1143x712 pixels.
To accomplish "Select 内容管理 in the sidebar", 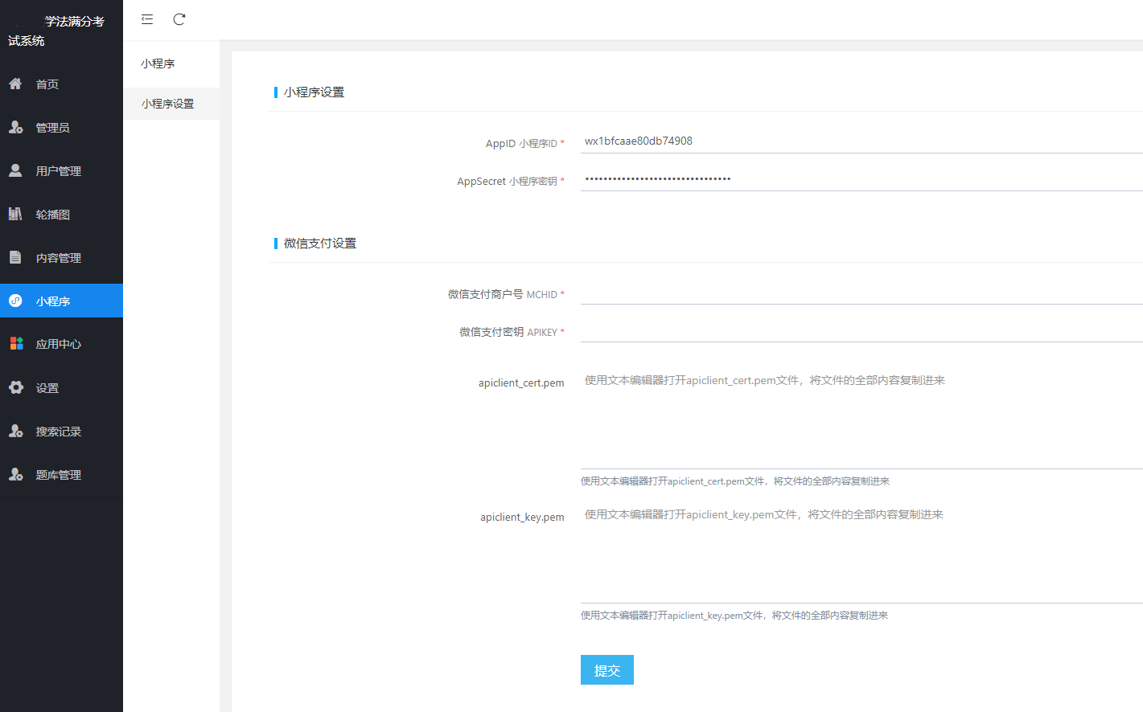I will click(61, 257).
